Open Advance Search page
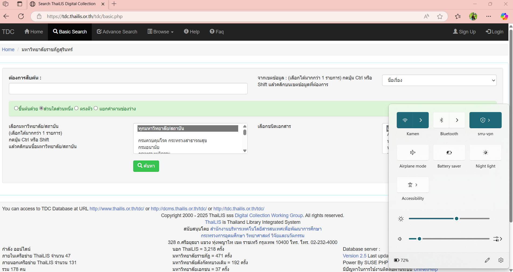Viewport: 513px width, 272px height. click(x=117, y=32)
